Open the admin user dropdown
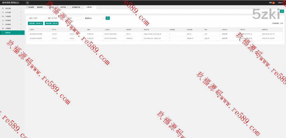 pos(280,3)
